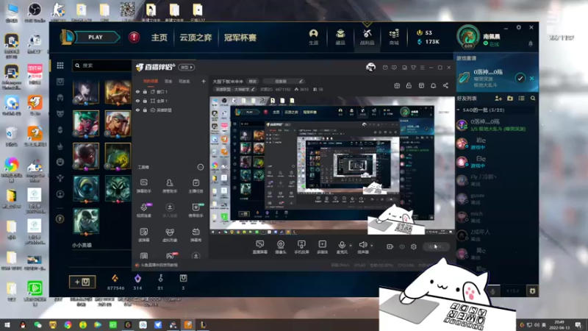This screenshot has height=331, width=588.
Task: Click the 修改 edit title button
Action: 253,82
